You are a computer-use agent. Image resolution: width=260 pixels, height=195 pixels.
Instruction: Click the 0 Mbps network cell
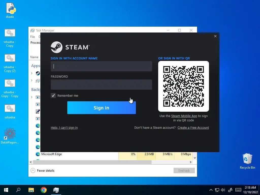coord(184,154)
